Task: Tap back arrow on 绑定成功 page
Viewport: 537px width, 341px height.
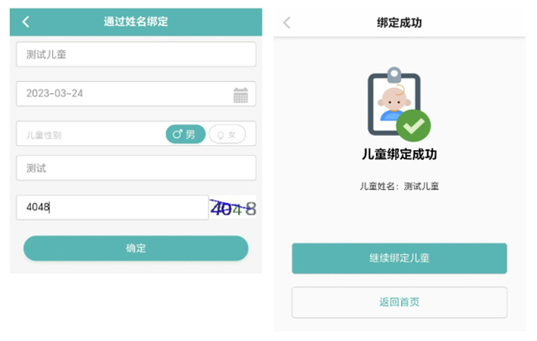Action: (287, 23)
